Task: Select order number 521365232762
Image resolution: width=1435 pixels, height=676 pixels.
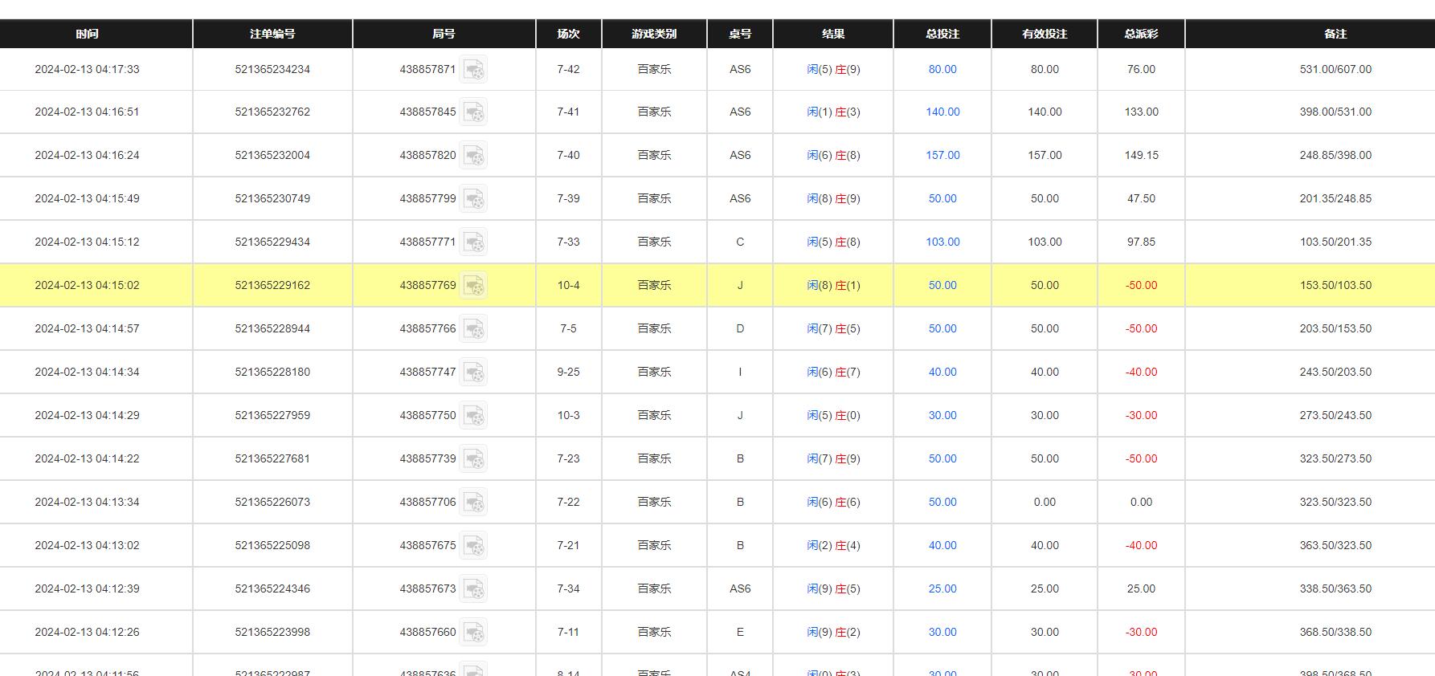Action: [272, 112]
